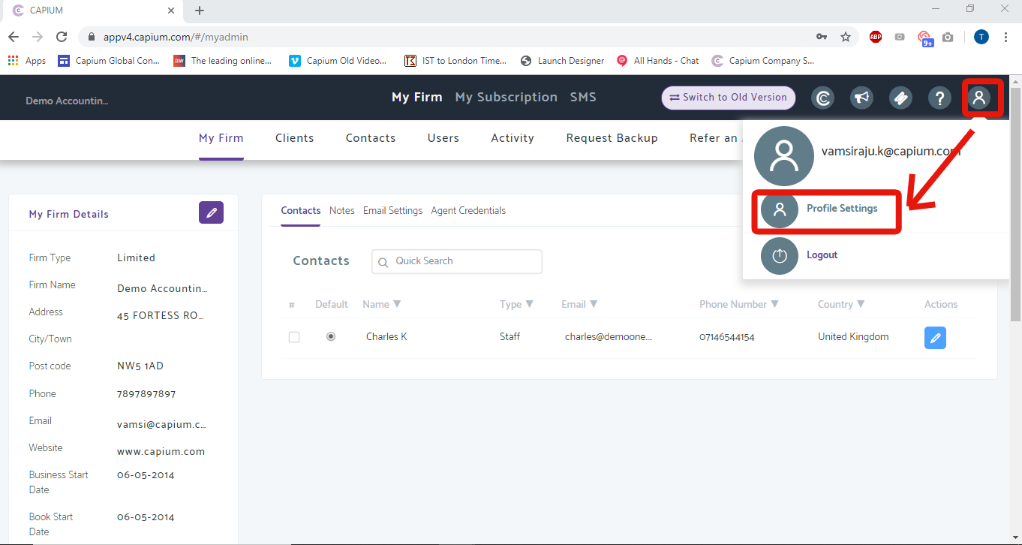This screenshot has height=545, width=1022.
Task: Click the Profile Settings person icon
Action: coord(780,209)
